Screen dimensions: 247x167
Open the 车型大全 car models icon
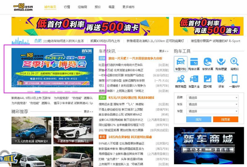coord(194,81)
